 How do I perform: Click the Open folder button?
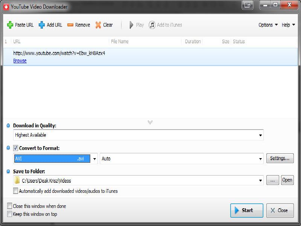pyautogui.click(x=287, y=180)
